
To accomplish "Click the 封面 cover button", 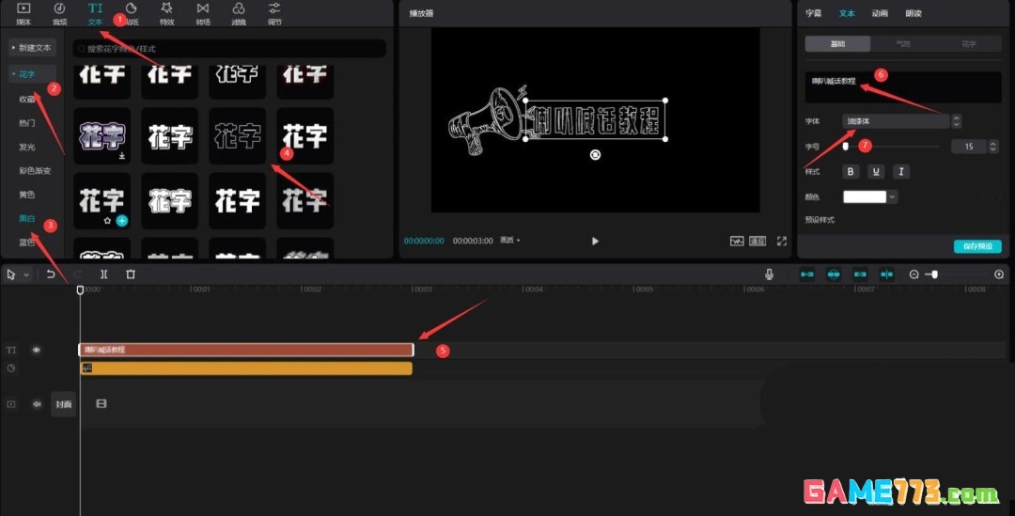I will click(64, 404).
